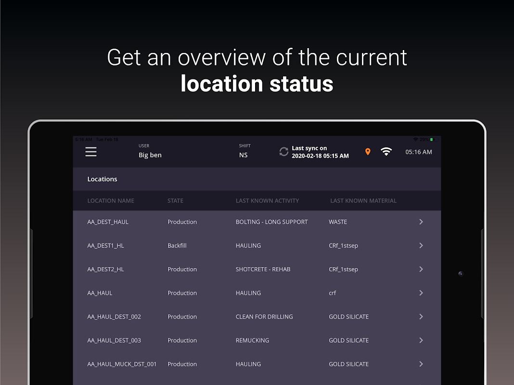Click GOLD SILICATE of AA_HAUL_DEST_002
Image resolution: width=514 pixels, height=385 pixels.
[x=349, y=317]
